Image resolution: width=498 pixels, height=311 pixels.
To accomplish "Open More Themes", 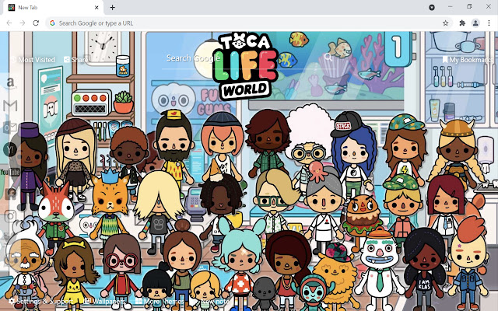I will point(160,301).
